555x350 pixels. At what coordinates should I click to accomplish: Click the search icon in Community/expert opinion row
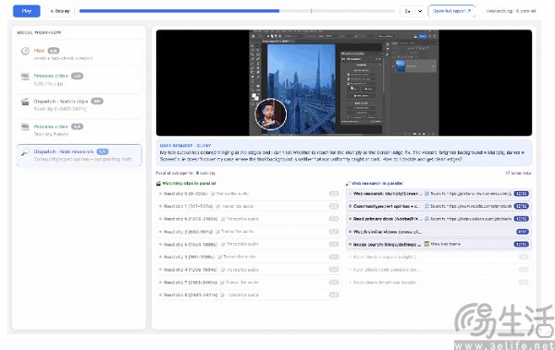pyautogui.click(x=426, y=206)
